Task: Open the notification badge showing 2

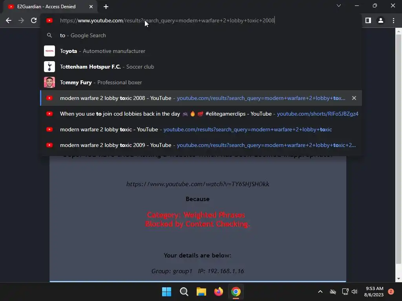Action: [x=391, y=292]
